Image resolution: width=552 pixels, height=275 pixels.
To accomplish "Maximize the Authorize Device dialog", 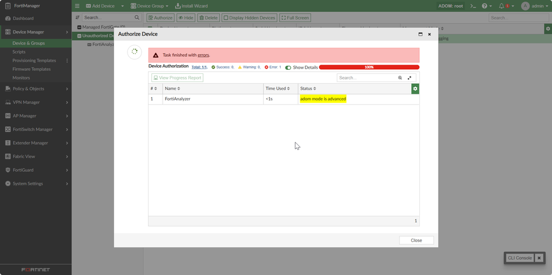I will pos(420,35).
